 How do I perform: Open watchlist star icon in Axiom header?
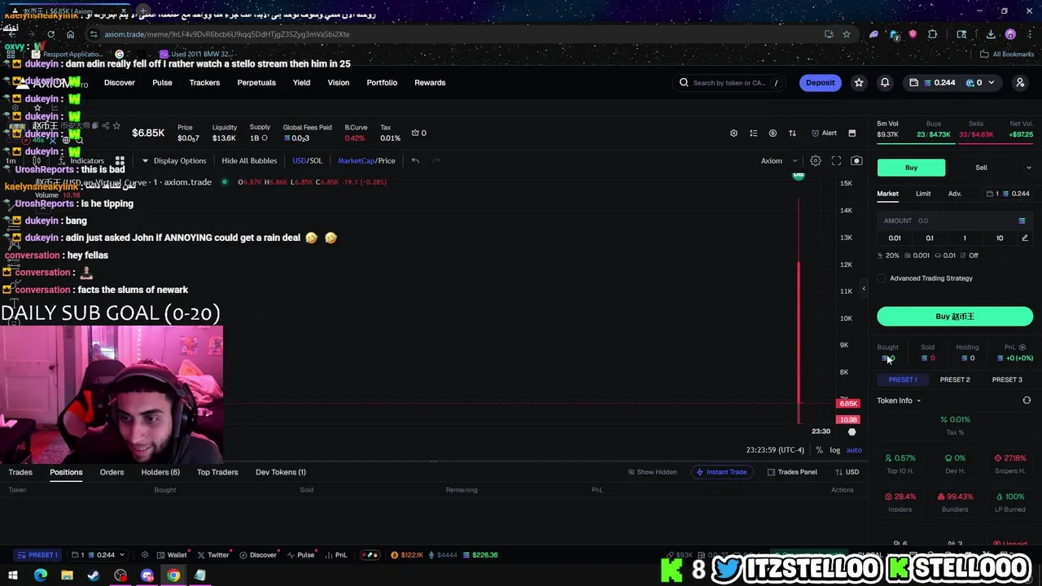[x=859, y=82]
